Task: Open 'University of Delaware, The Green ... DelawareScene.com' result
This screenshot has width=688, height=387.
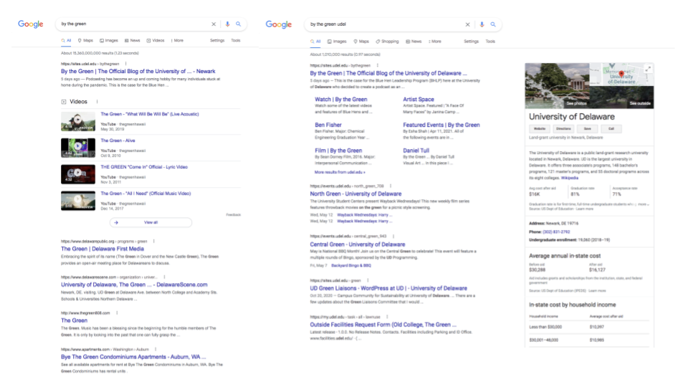Action: tap(134, 285)
